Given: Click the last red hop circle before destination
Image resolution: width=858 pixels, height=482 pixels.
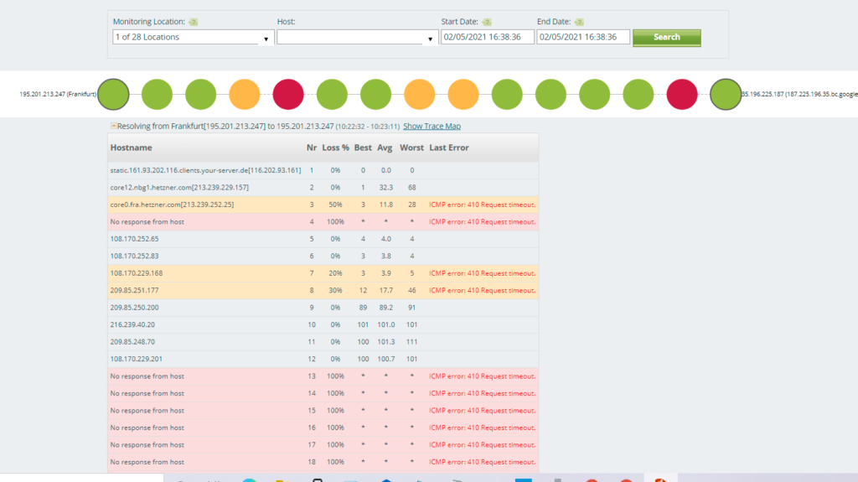Looking at the screenshot, I should click(x=681, y=94).
